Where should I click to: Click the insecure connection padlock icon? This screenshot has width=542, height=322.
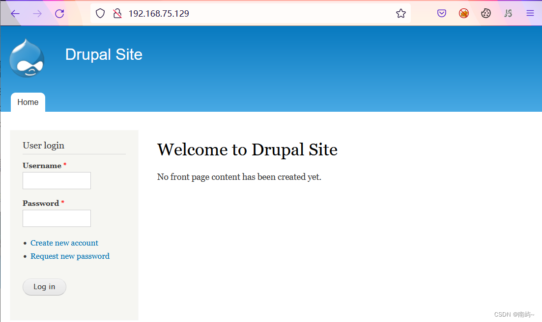[x=117, y=13]
